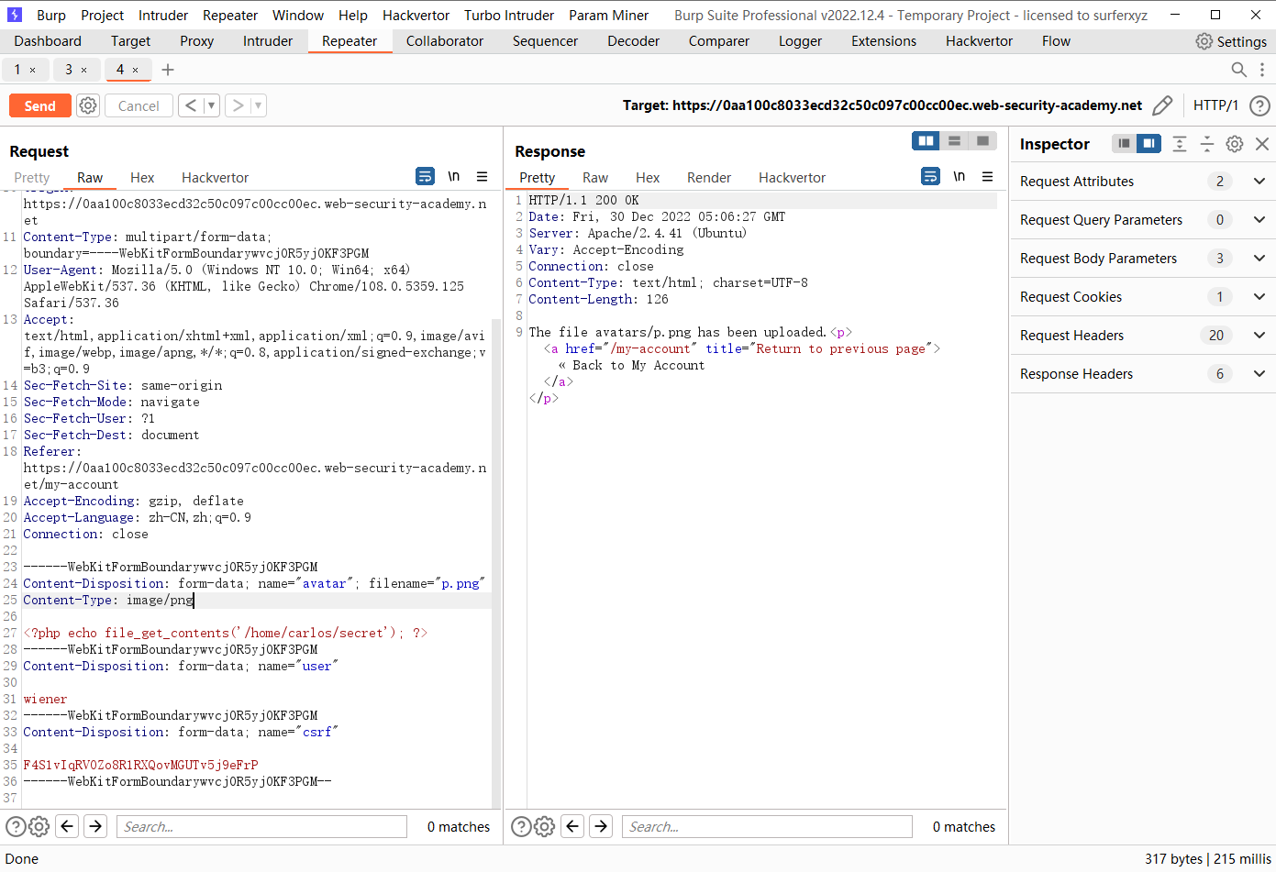Switch to side-by-side layout view
The width and height of the screenshot is (1276, 872).
tap(926, 140)
